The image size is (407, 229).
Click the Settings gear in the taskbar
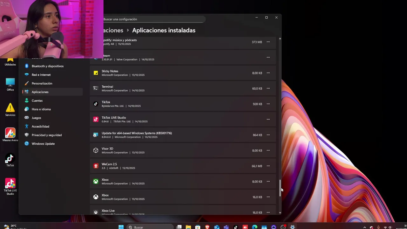[x=293, y=227]
